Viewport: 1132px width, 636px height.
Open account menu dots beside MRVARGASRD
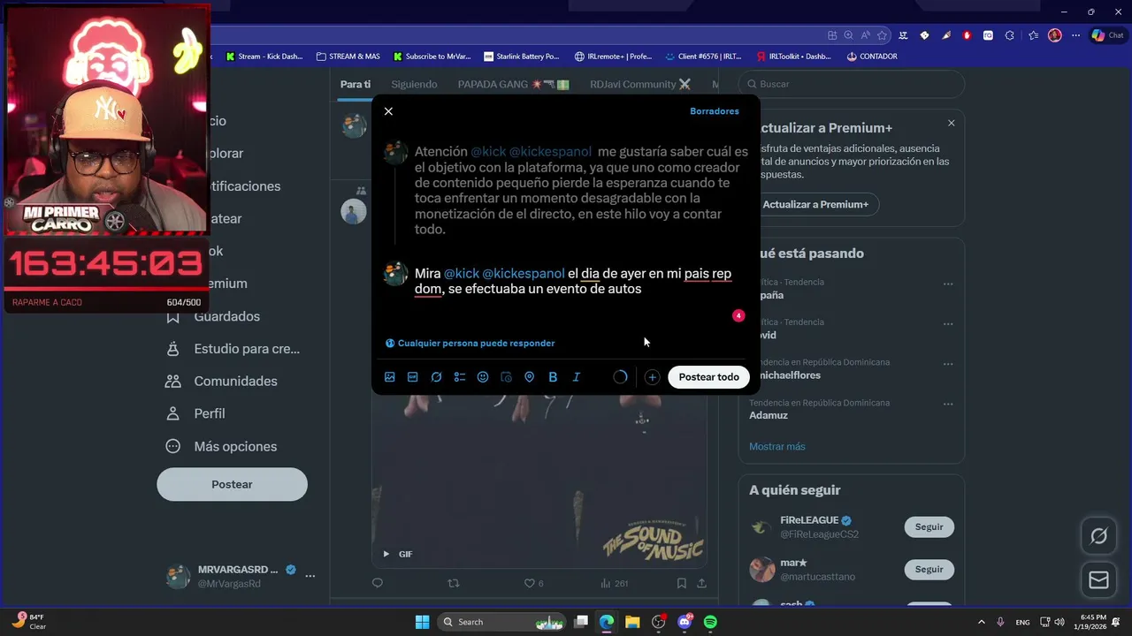point(310,576)
